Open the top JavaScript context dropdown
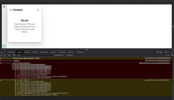This screenshot has width=174, height=100. (9, 55)
